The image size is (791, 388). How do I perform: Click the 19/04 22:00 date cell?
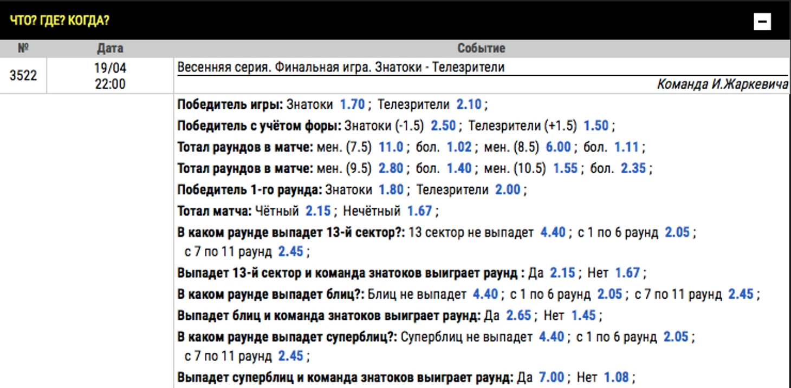110,76
